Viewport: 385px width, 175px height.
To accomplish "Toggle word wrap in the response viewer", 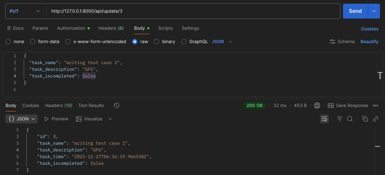I will [324, 119].
